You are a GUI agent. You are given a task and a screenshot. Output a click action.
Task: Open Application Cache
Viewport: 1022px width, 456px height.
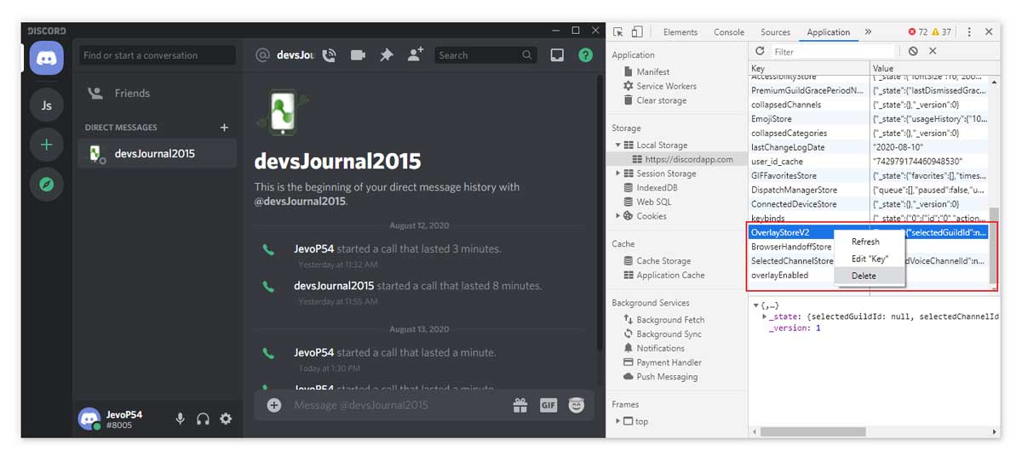pyautogui.click(x=671, y=276)
